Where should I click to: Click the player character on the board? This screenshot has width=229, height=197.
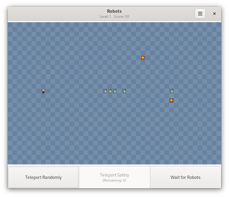coord(43,91)
